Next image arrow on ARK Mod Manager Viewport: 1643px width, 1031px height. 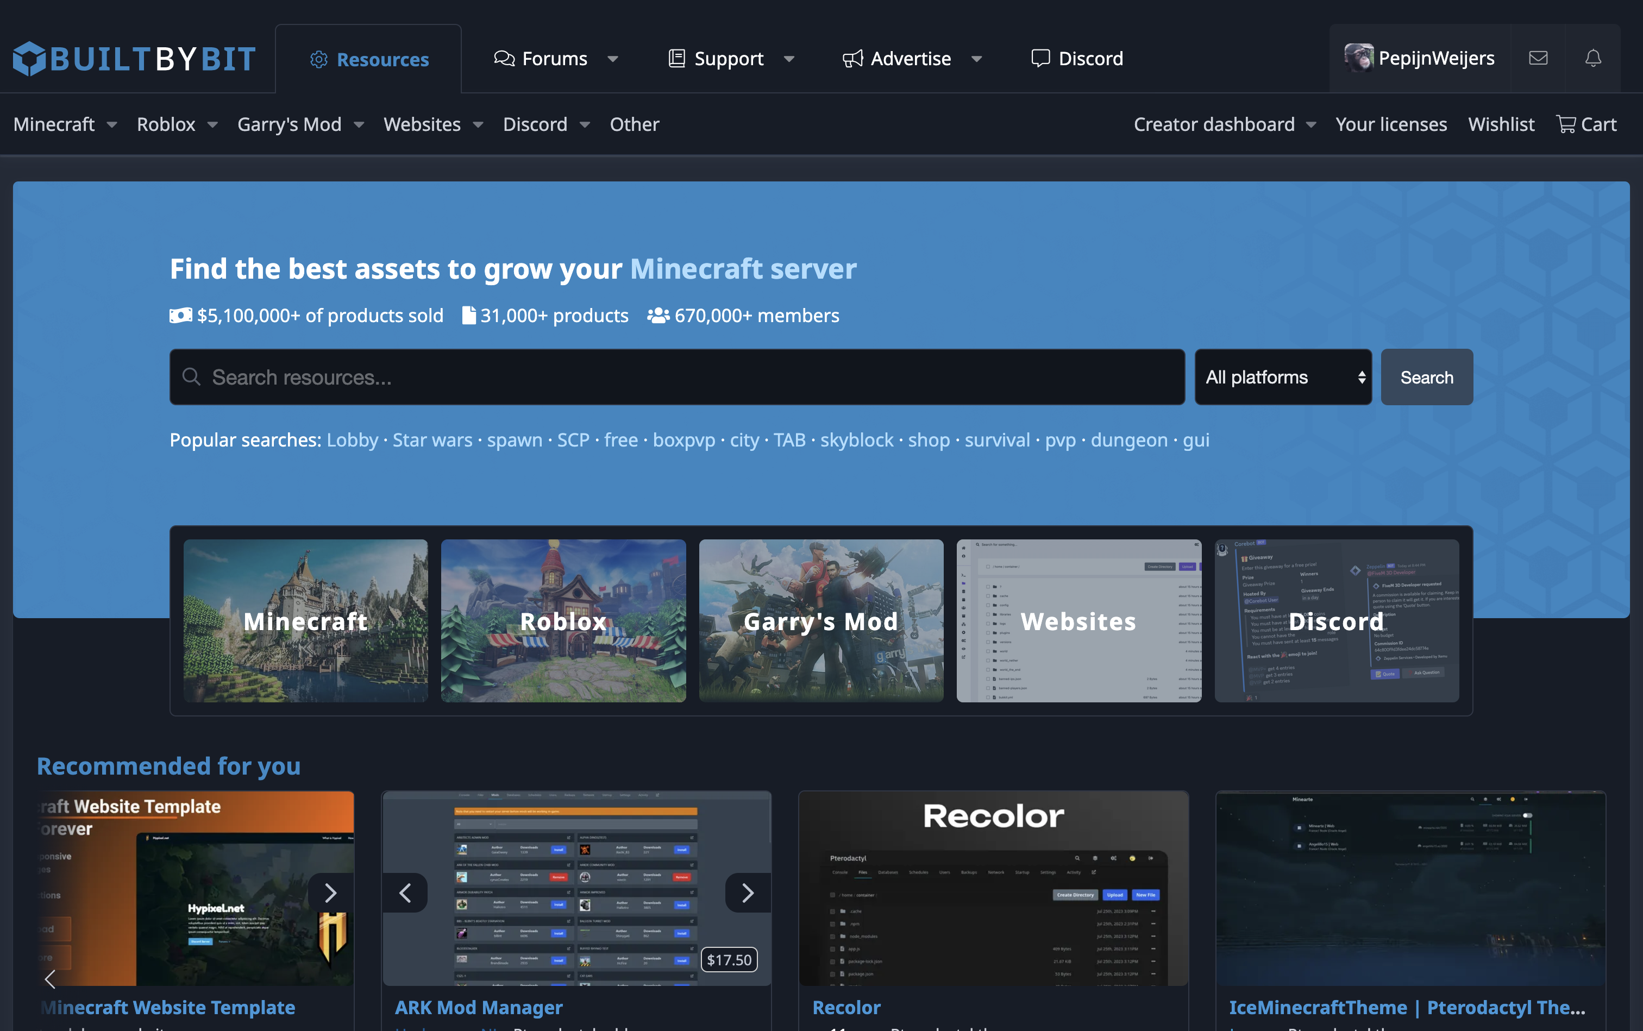748,892
